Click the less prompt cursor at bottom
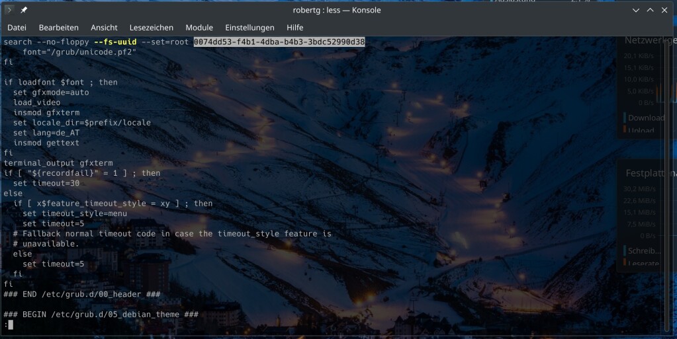 11,324
